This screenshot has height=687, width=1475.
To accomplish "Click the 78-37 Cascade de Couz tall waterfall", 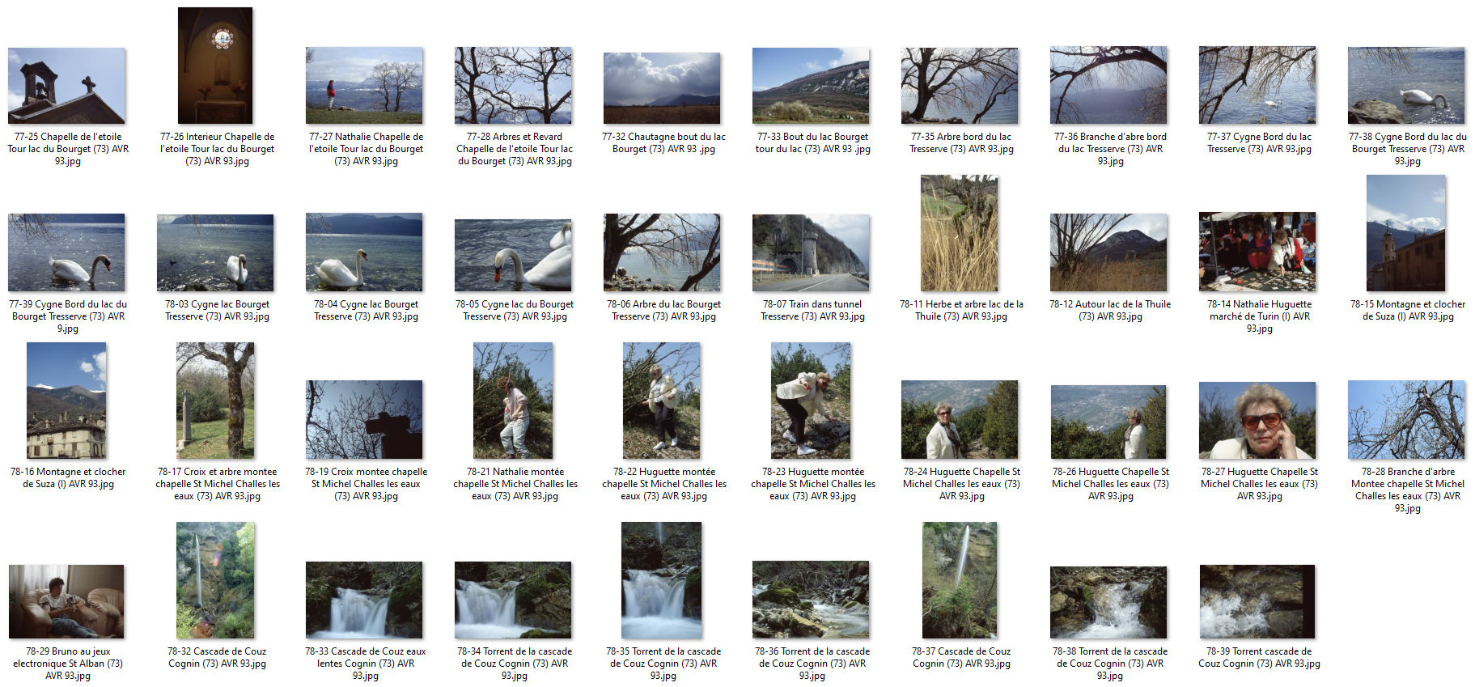I will (960, 580).
